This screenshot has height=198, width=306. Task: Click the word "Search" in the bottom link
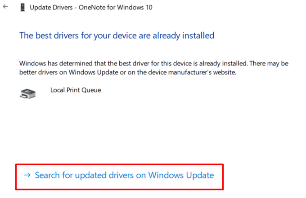pyautogui.click(x=47, y=175)
